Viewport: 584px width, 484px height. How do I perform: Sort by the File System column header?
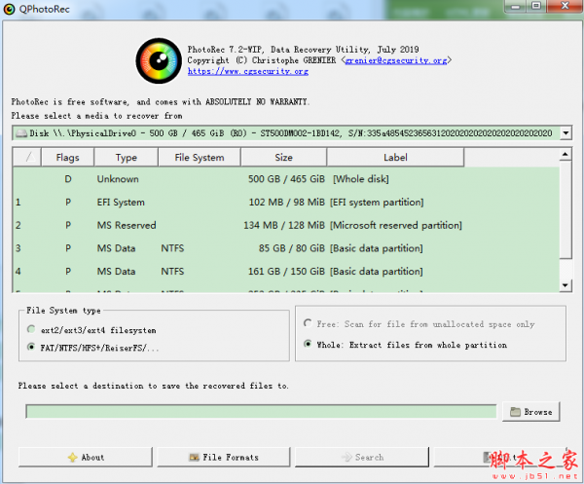(199, 157)
